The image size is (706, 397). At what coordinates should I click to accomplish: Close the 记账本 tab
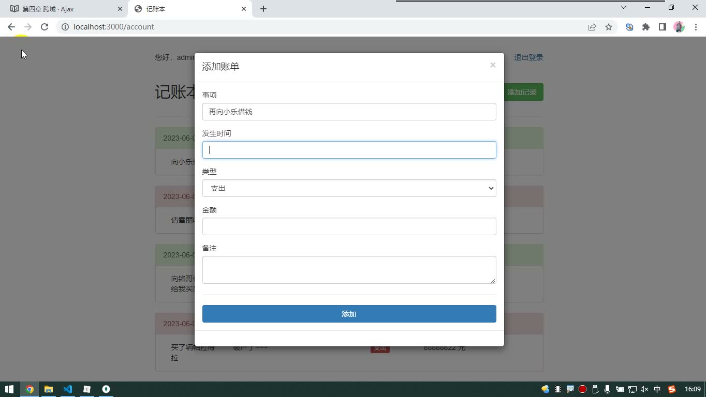tap(244, 9)
